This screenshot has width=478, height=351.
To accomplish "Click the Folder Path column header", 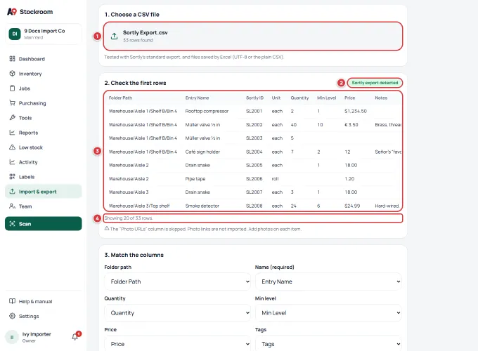I will click(120, 98).
